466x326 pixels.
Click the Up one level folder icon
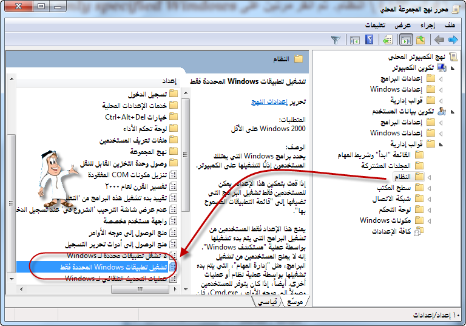tap(420, 39)
